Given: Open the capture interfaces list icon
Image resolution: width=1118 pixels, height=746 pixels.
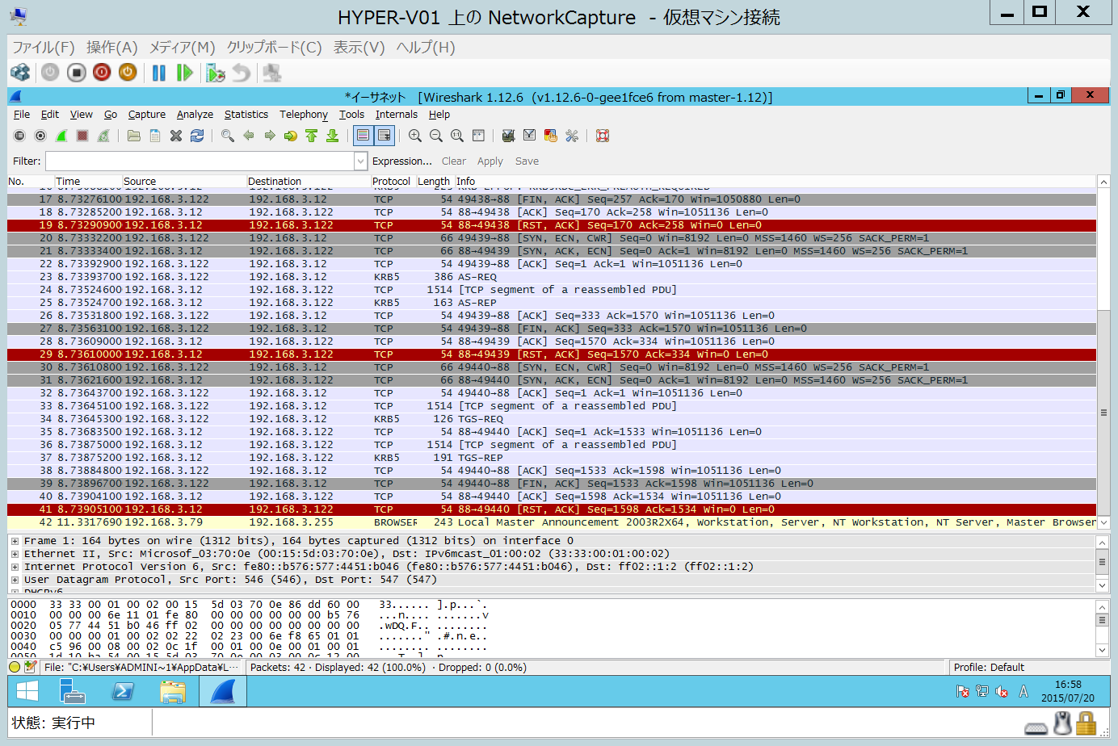Looking at the screenshot, I should click(19, 136).
